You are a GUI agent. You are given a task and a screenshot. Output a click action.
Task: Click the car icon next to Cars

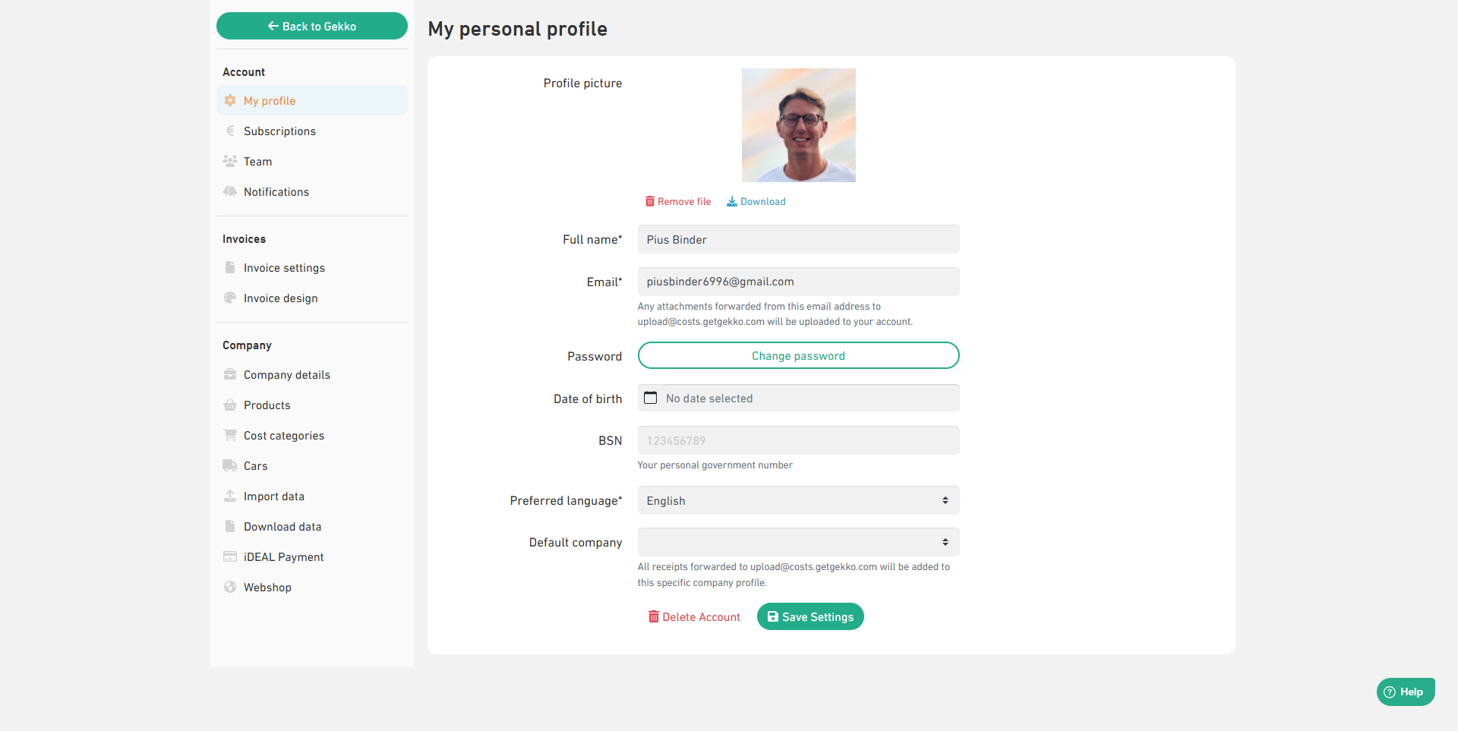pos(230,465)
